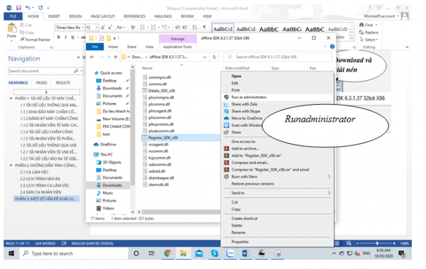Toggle bold formatting in Word ribbon
The image size is (426, 269).
[x=58, y=38]
